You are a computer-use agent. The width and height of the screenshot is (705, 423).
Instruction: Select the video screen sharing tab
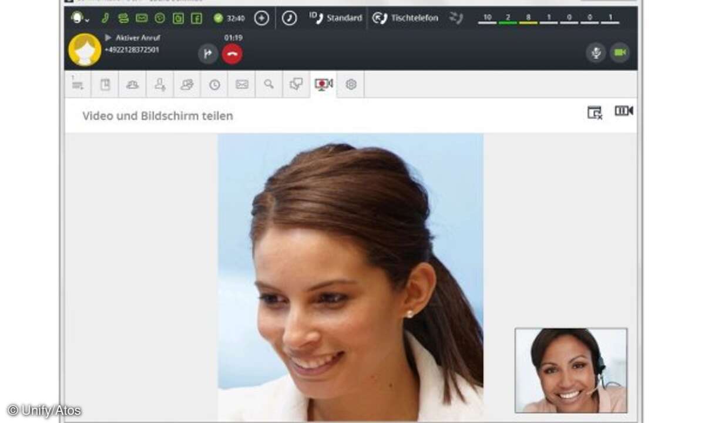tap(324, 85)
